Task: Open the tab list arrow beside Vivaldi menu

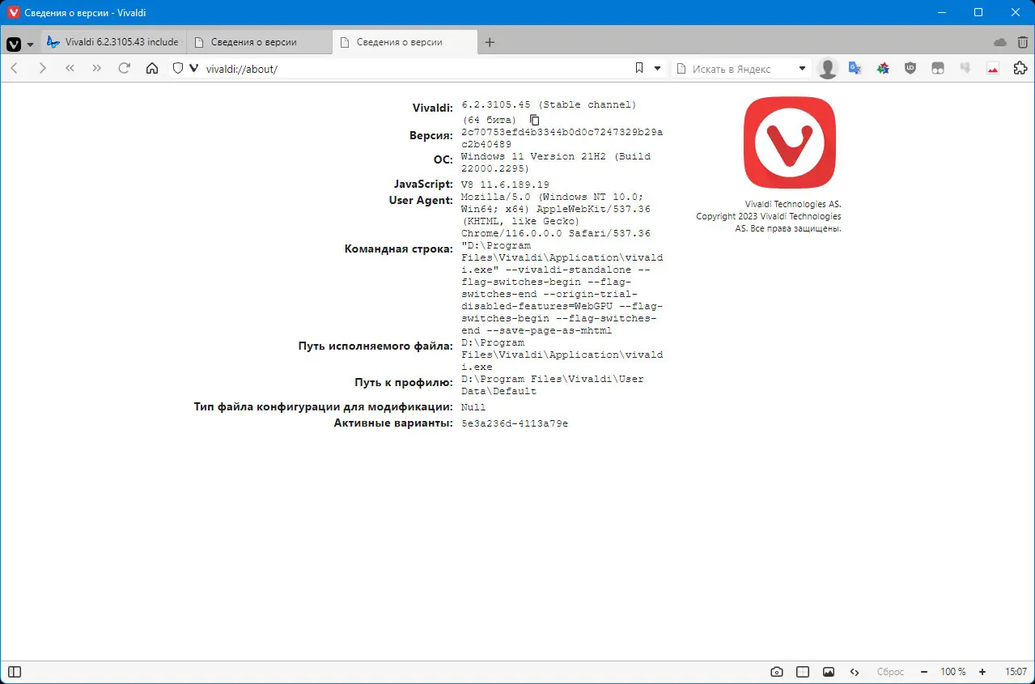Action: click(x=30, y=44)
